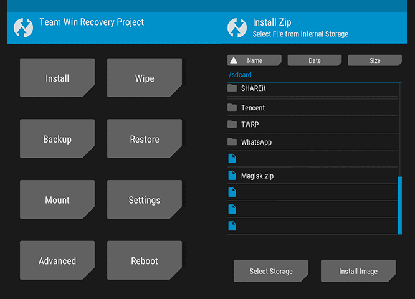415x299 pixels.
Task: Click Select File from Internal Storage subtitle
Action: (x=300, y=34)
